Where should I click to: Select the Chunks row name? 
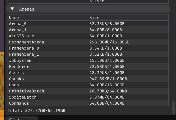pyautogui.click(x=16, y=79)
